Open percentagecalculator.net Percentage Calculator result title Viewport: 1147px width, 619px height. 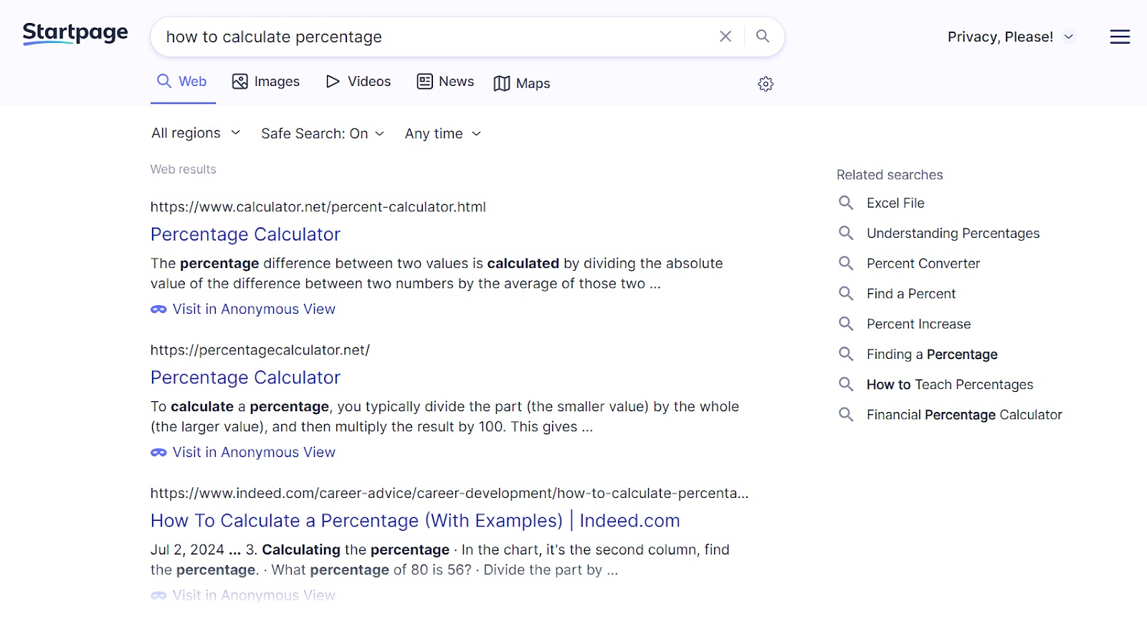coord(245,378)
